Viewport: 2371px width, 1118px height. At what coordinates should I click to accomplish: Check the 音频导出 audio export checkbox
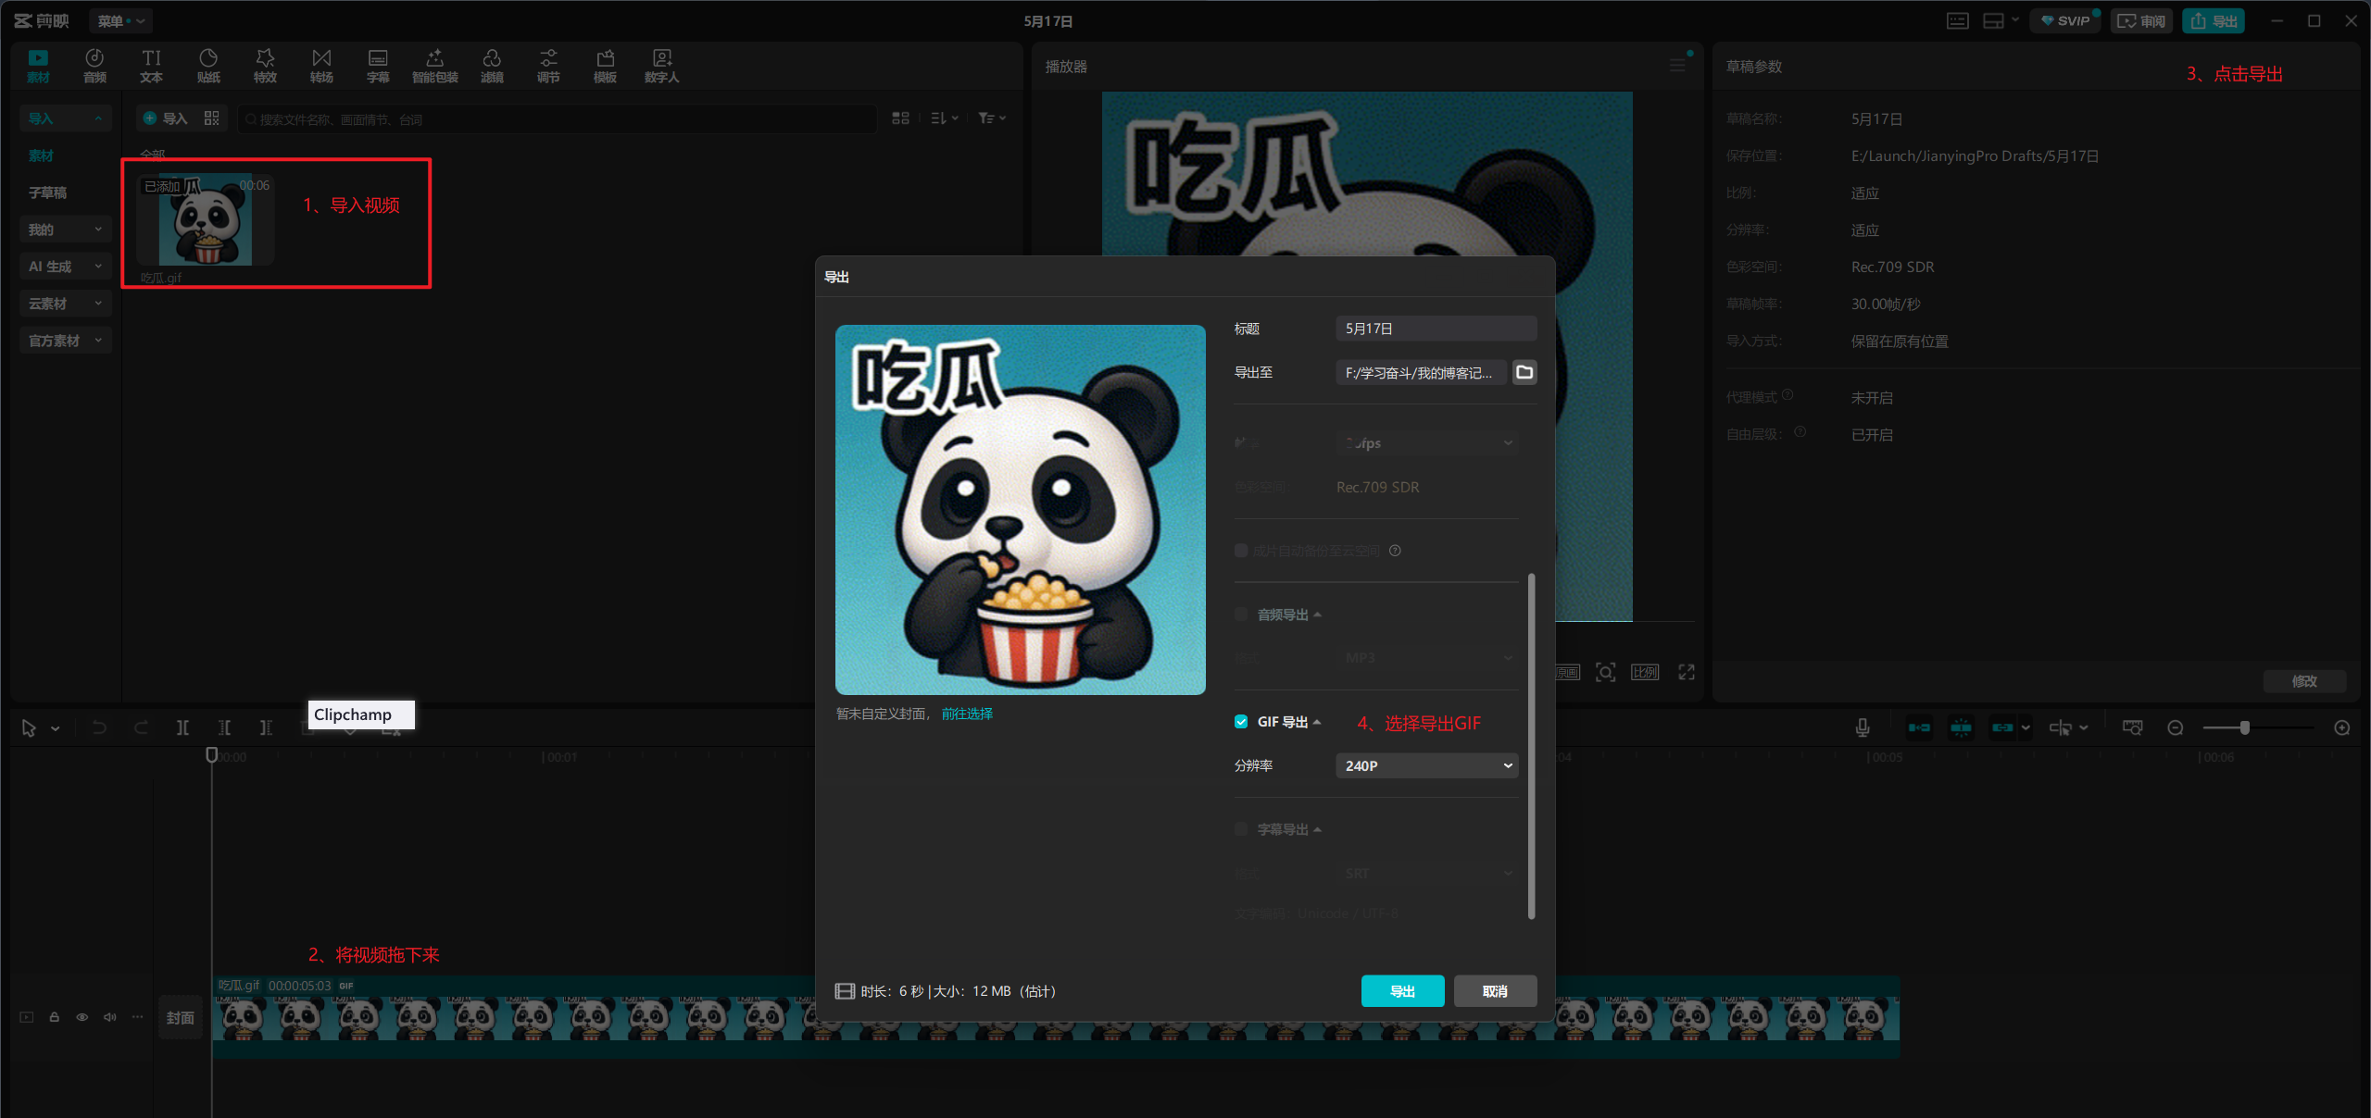[1241, 615]
